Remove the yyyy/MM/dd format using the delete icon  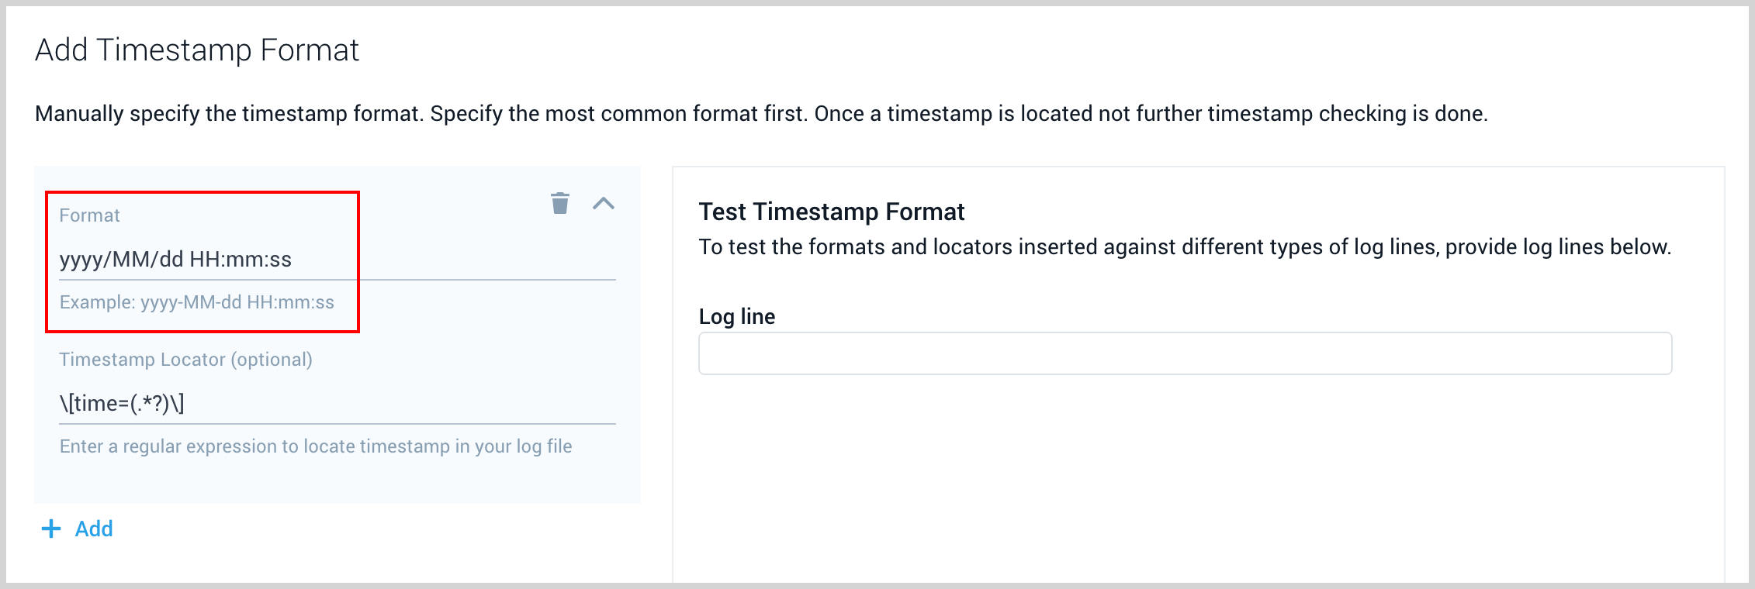pos(561,204)
